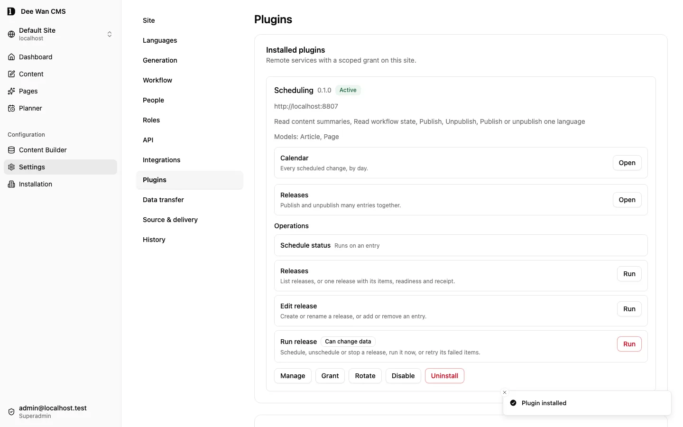
Task: Click the Settings gear icon
Action: (11, 167)
